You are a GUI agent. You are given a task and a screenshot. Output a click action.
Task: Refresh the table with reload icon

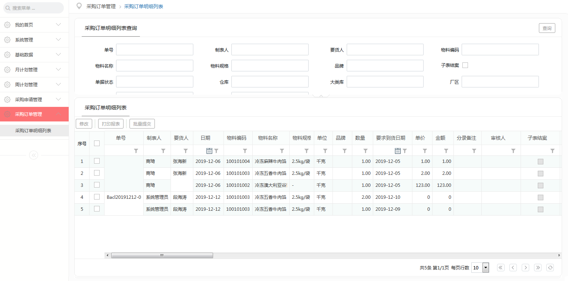(x=550, y=267)
